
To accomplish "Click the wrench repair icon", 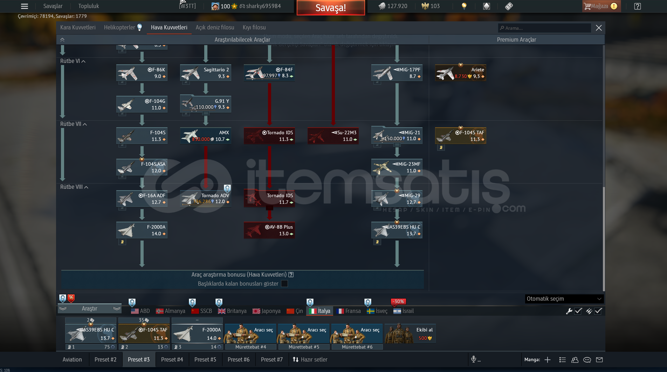I will (569, 311).
